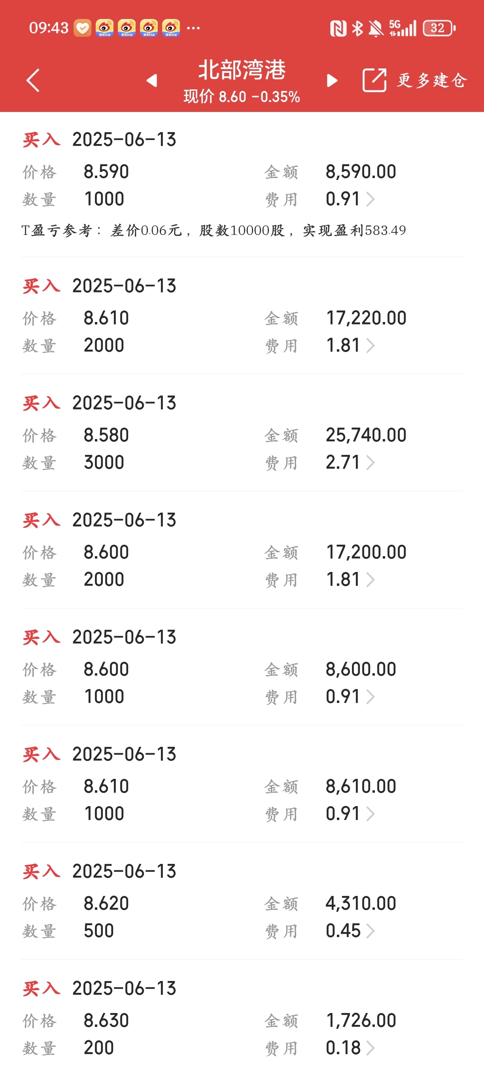Expand fee 0.18 chevron on 1,726.00 trade
The width and height of the screenshot is (484, 1068).
tap(371, 1048)
